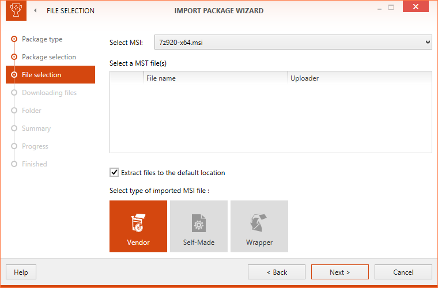Go back using the header arrow icon
438x288 pixels.
[x=35, y=10]
